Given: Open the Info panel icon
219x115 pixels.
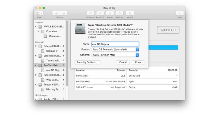Looking at the screenshot, I should coord(180,13).
